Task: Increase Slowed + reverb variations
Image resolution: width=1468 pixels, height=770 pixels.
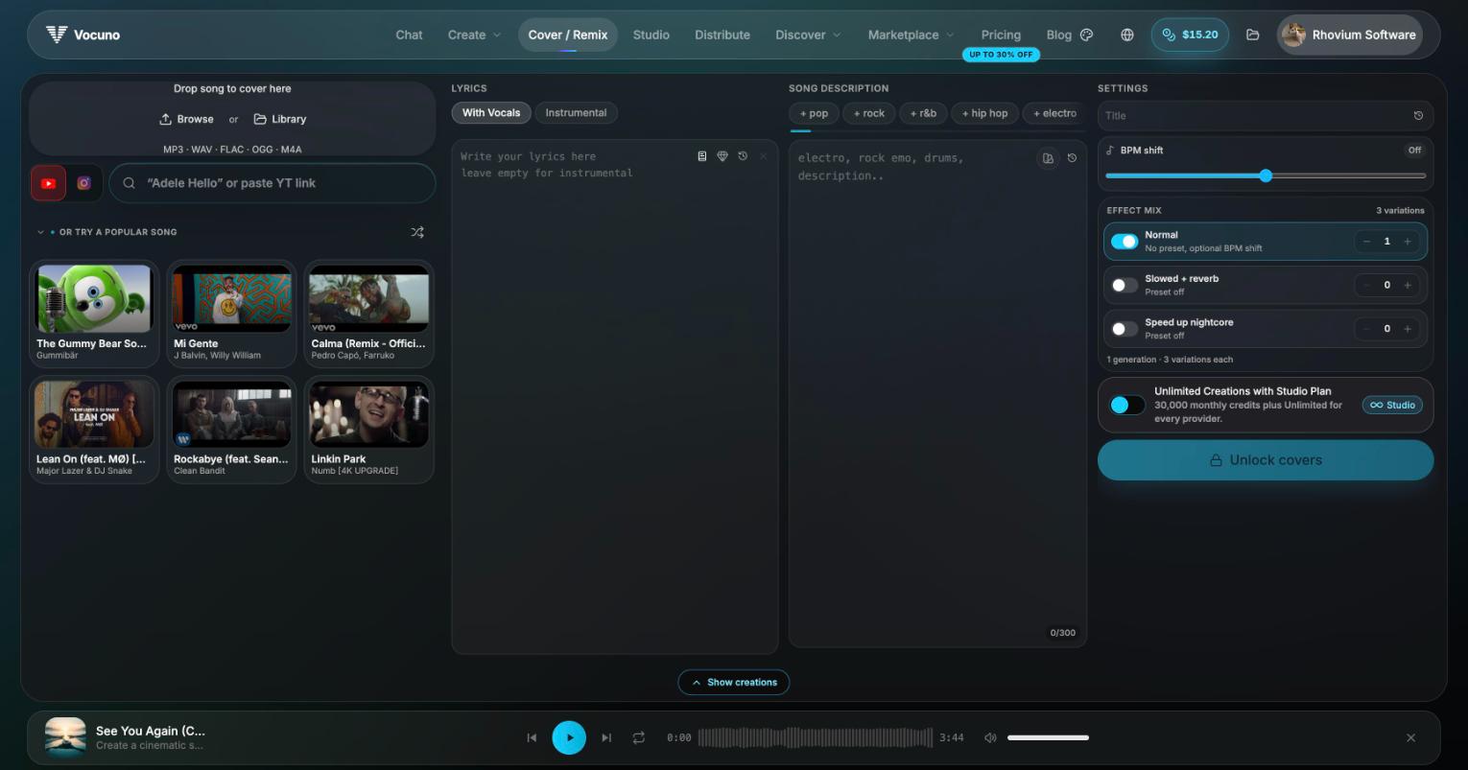Action: point(1408,285)
